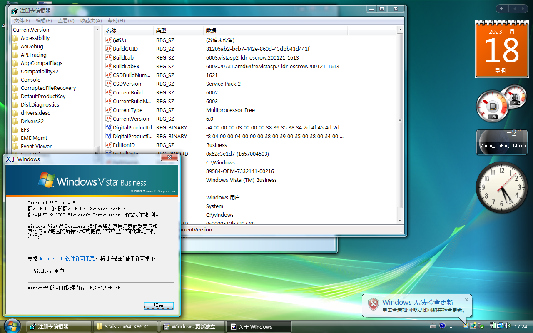Click the folder icon beside EFS
Screen dimensions: 533x333
[x=15, y=129]
